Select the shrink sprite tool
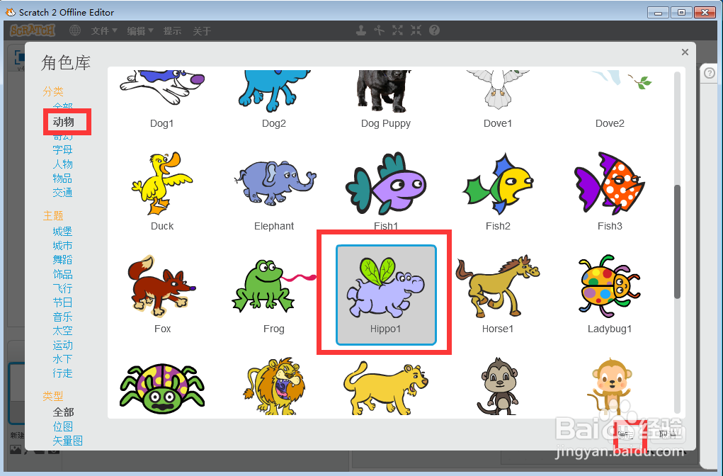This screenshot has height=476, width=723. pos(416,30)
